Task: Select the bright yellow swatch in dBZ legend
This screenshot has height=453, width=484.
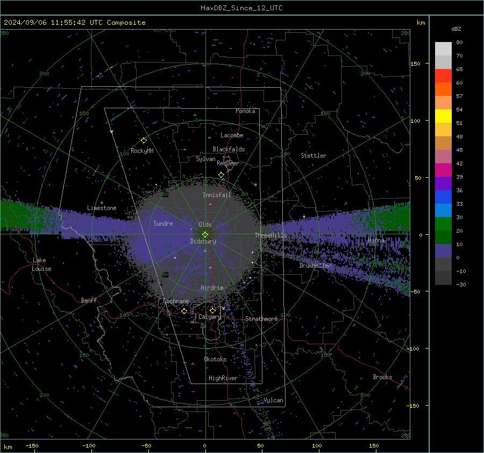Action: point(443,116)
